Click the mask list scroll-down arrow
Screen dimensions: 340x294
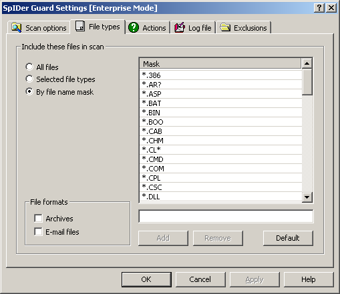click(307, 197)
